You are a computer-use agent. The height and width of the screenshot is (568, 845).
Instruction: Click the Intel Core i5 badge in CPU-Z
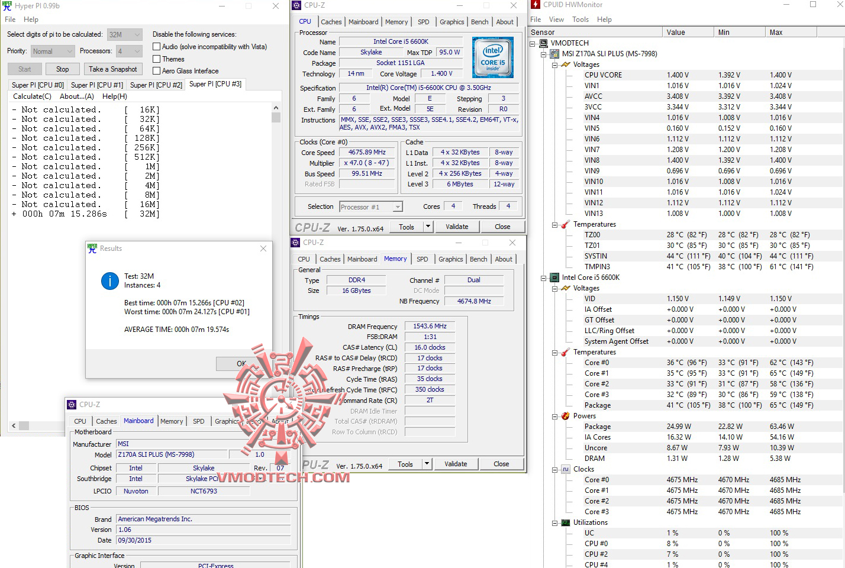tap(493, 57)
